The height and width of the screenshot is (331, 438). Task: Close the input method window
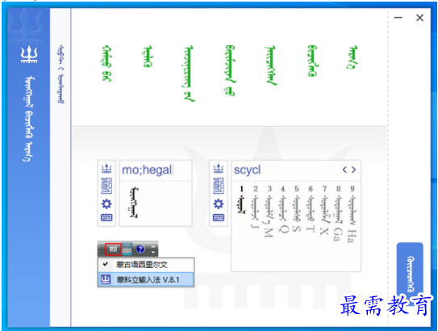pyautogui.click(x=419, y=18)
